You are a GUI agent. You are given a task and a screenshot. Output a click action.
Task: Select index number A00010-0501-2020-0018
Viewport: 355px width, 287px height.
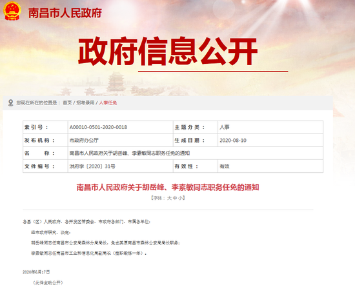pyautogui.click(x=98, y=127)
